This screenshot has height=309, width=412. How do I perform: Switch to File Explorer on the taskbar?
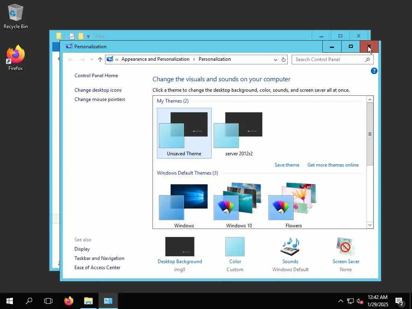[88, 301]
